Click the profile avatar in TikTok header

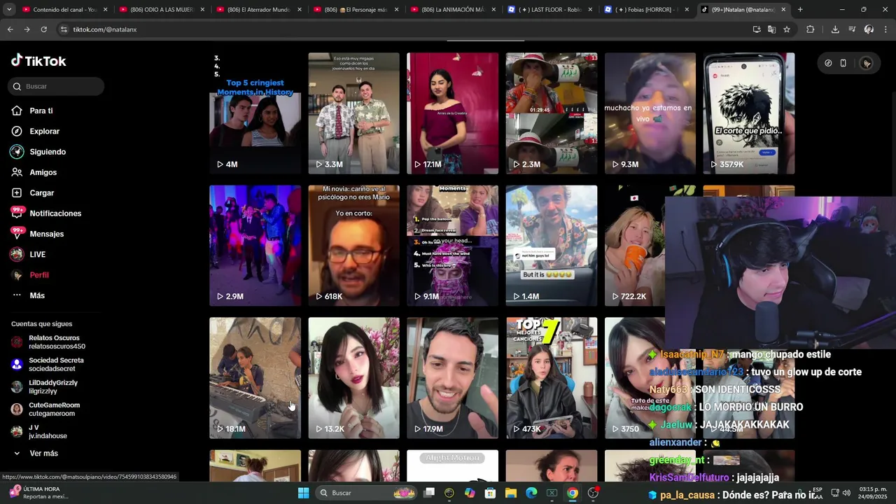[866, 63]
